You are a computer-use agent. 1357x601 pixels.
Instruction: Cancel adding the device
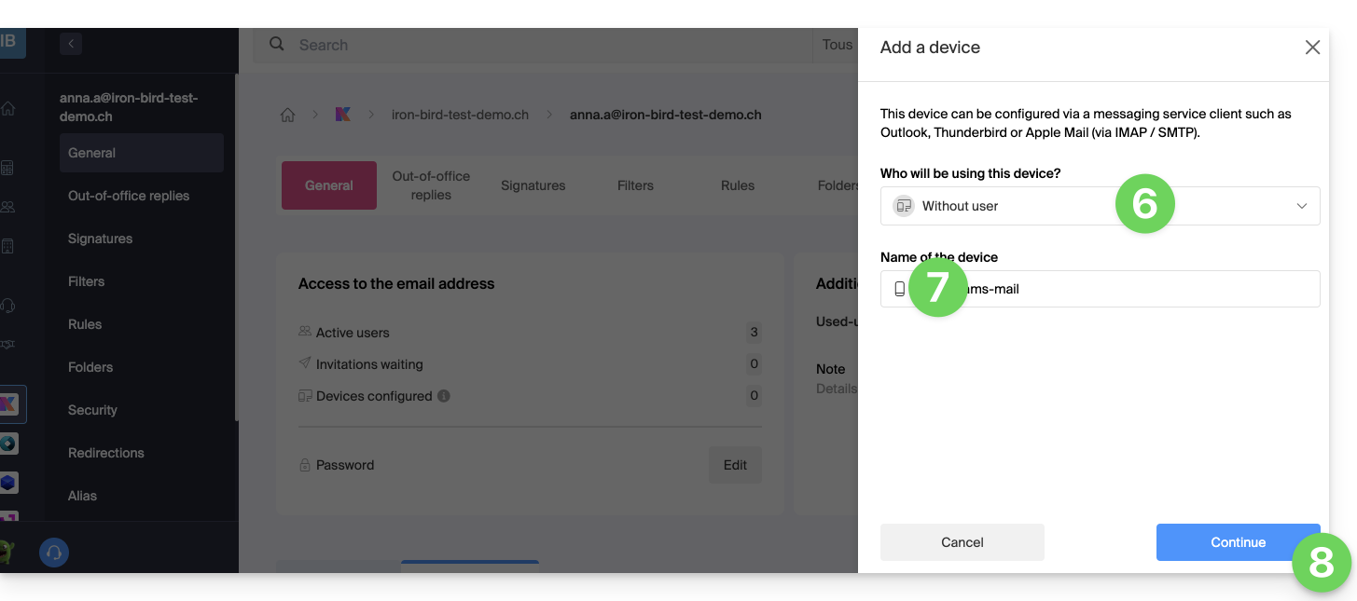tap(962, 542)
